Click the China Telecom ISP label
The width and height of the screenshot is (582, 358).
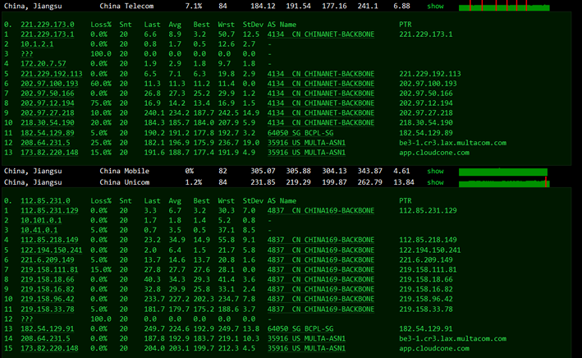point(126,6)
